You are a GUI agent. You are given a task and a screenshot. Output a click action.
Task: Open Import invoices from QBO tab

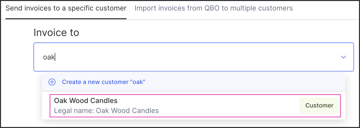click(213, 8)
